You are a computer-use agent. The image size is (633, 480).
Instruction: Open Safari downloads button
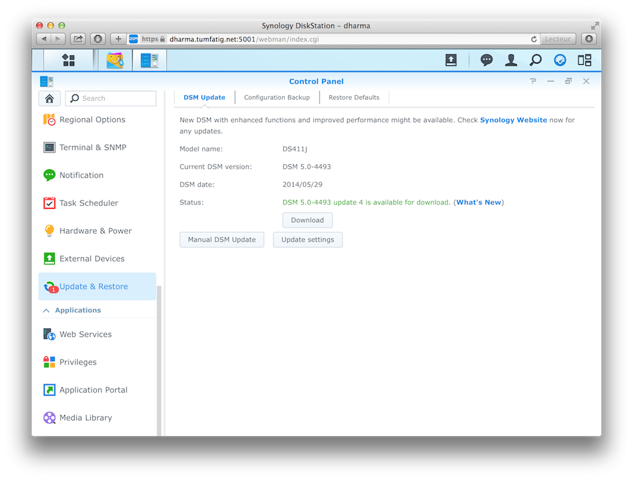(589, 39)
